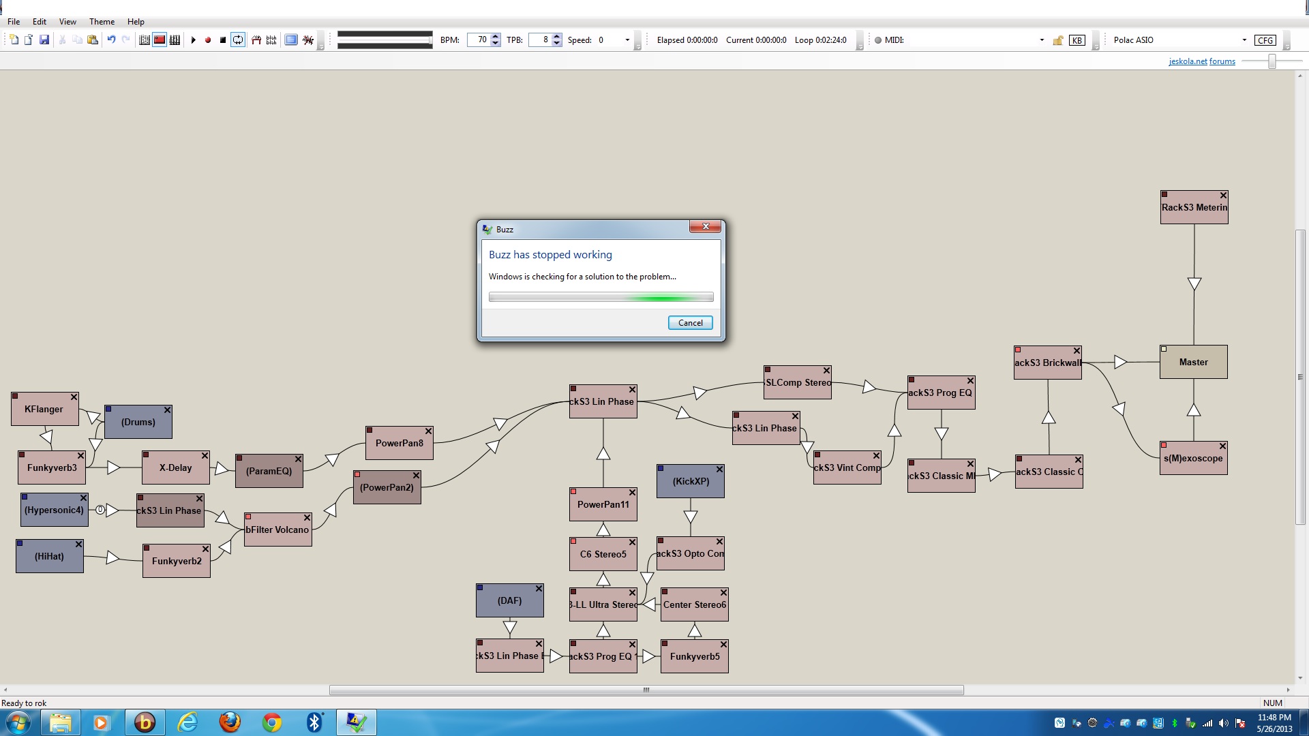Click Cancel in the Buzz crash dialog
Screen dimensions: 1309x736
tap(690, 323)
